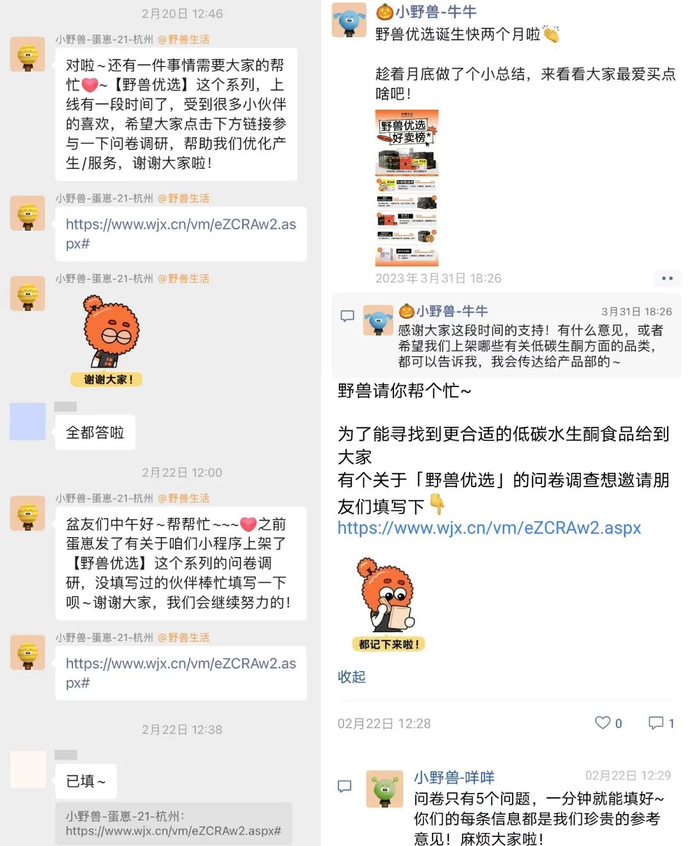Open the yellow 蛋崽 avatar on the first message
Viewport: 692px width, 846px height.
click(x=28, y=54)
